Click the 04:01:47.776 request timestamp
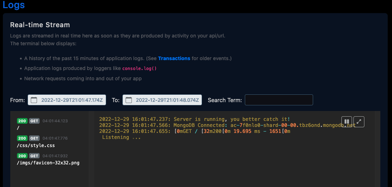 click(x=55, y=139)
